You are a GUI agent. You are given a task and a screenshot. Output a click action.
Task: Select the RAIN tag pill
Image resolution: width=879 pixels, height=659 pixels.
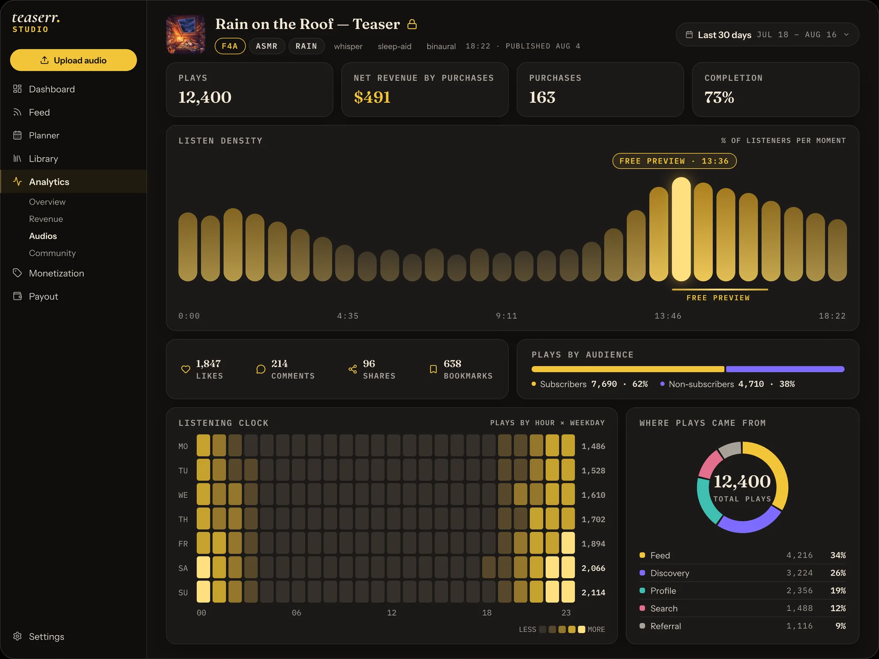[x=306, y=46]
